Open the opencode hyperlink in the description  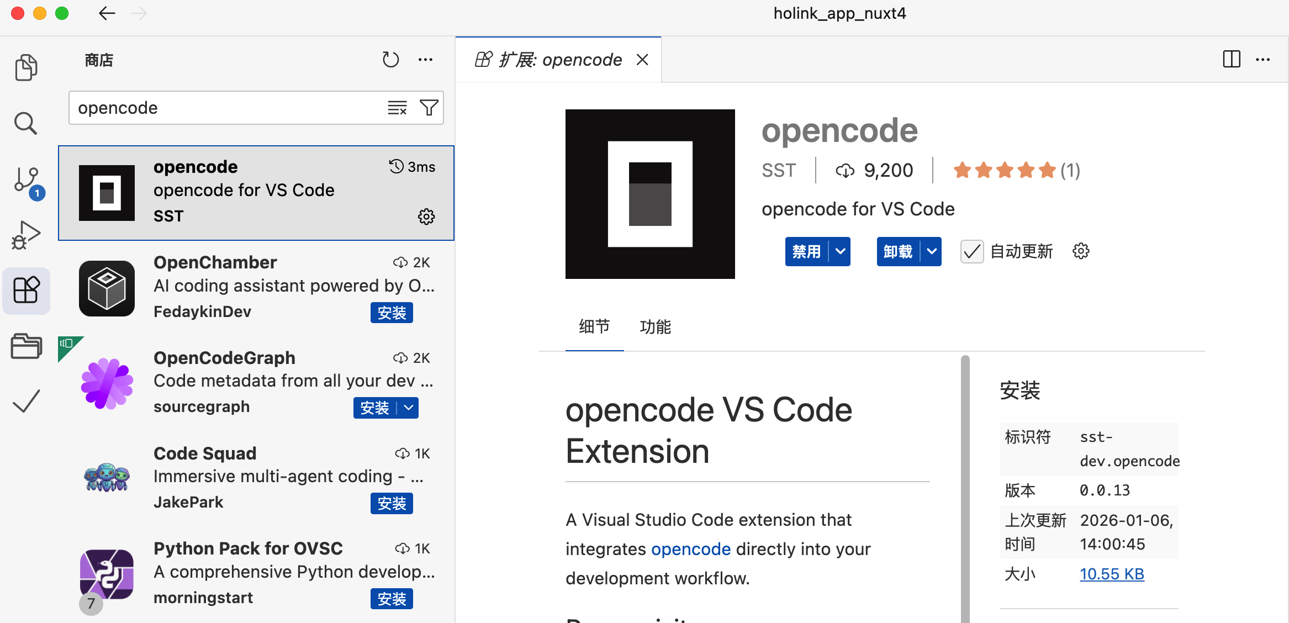coord(691,548)
